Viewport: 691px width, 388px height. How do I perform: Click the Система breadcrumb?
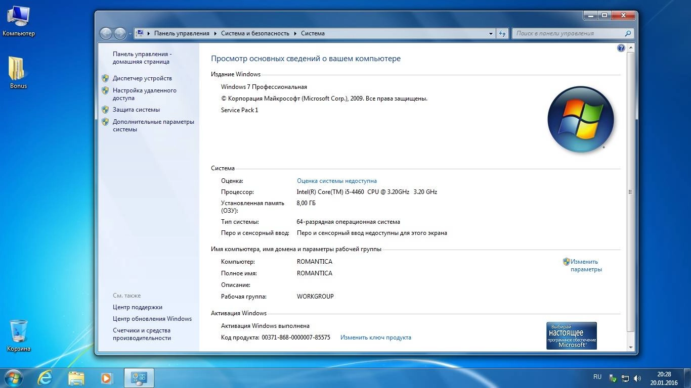pos(313,33)
